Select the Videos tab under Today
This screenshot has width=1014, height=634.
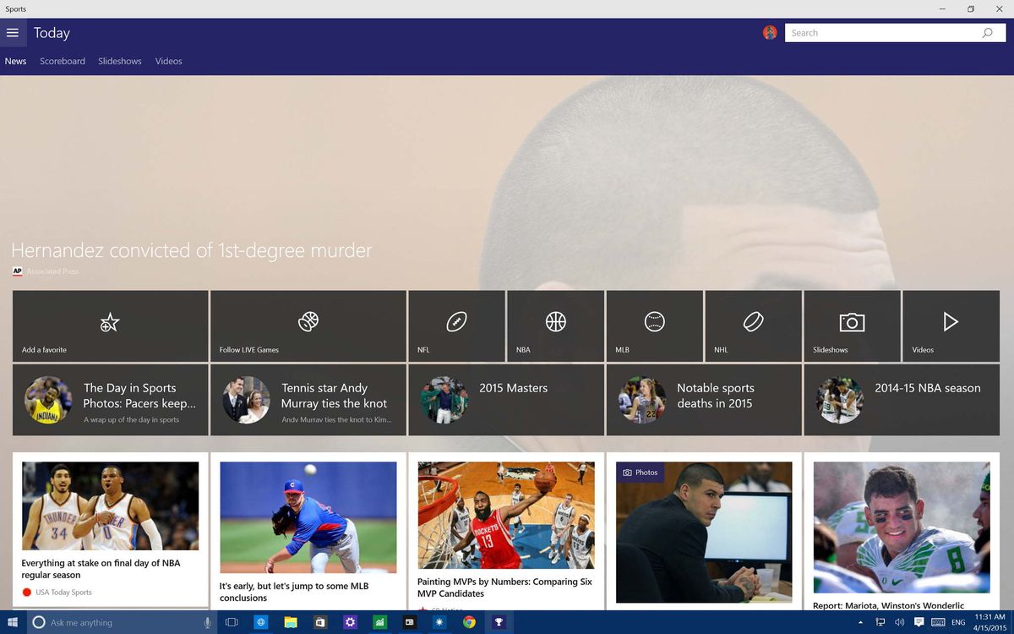(x=168, y=61)
